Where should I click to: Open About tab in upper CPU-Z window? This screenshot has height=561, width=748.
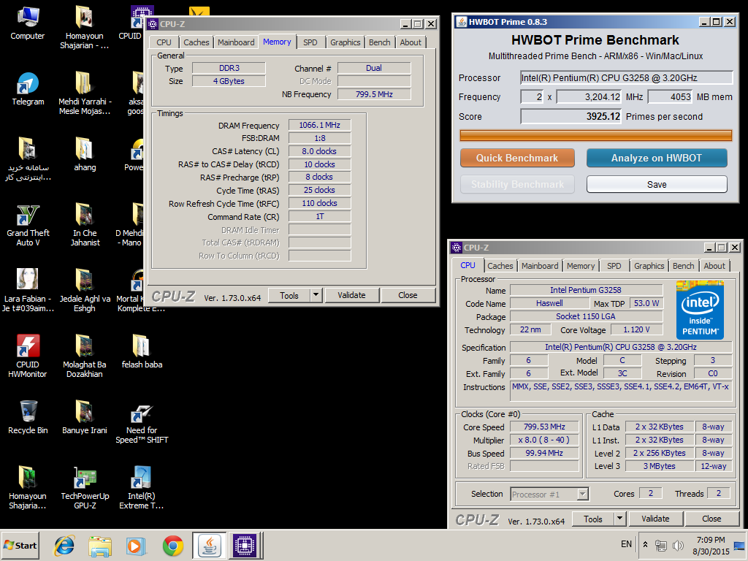(x=411, y=42)
